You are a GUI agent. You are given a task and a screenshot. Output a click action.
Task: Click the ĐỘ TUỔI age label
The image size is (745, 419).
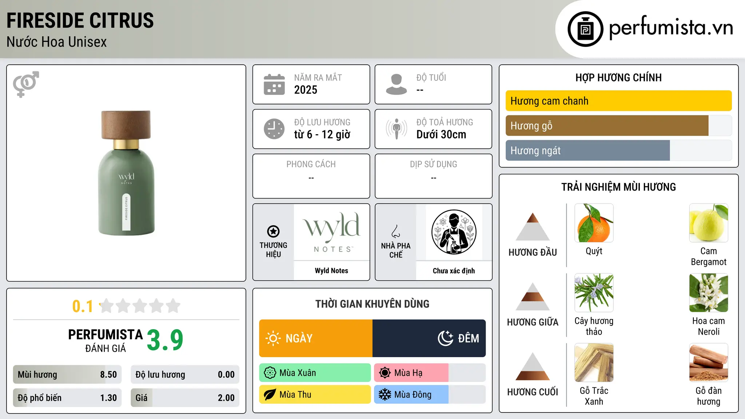point(431,77)
